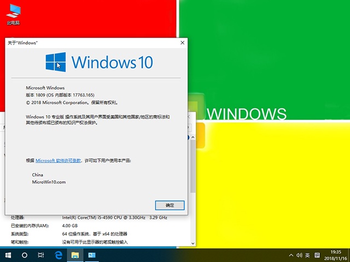This screenshot has height=262, width=350.
Task: Switch input language with 英 indicator
Action: click(x=307, y=255)
